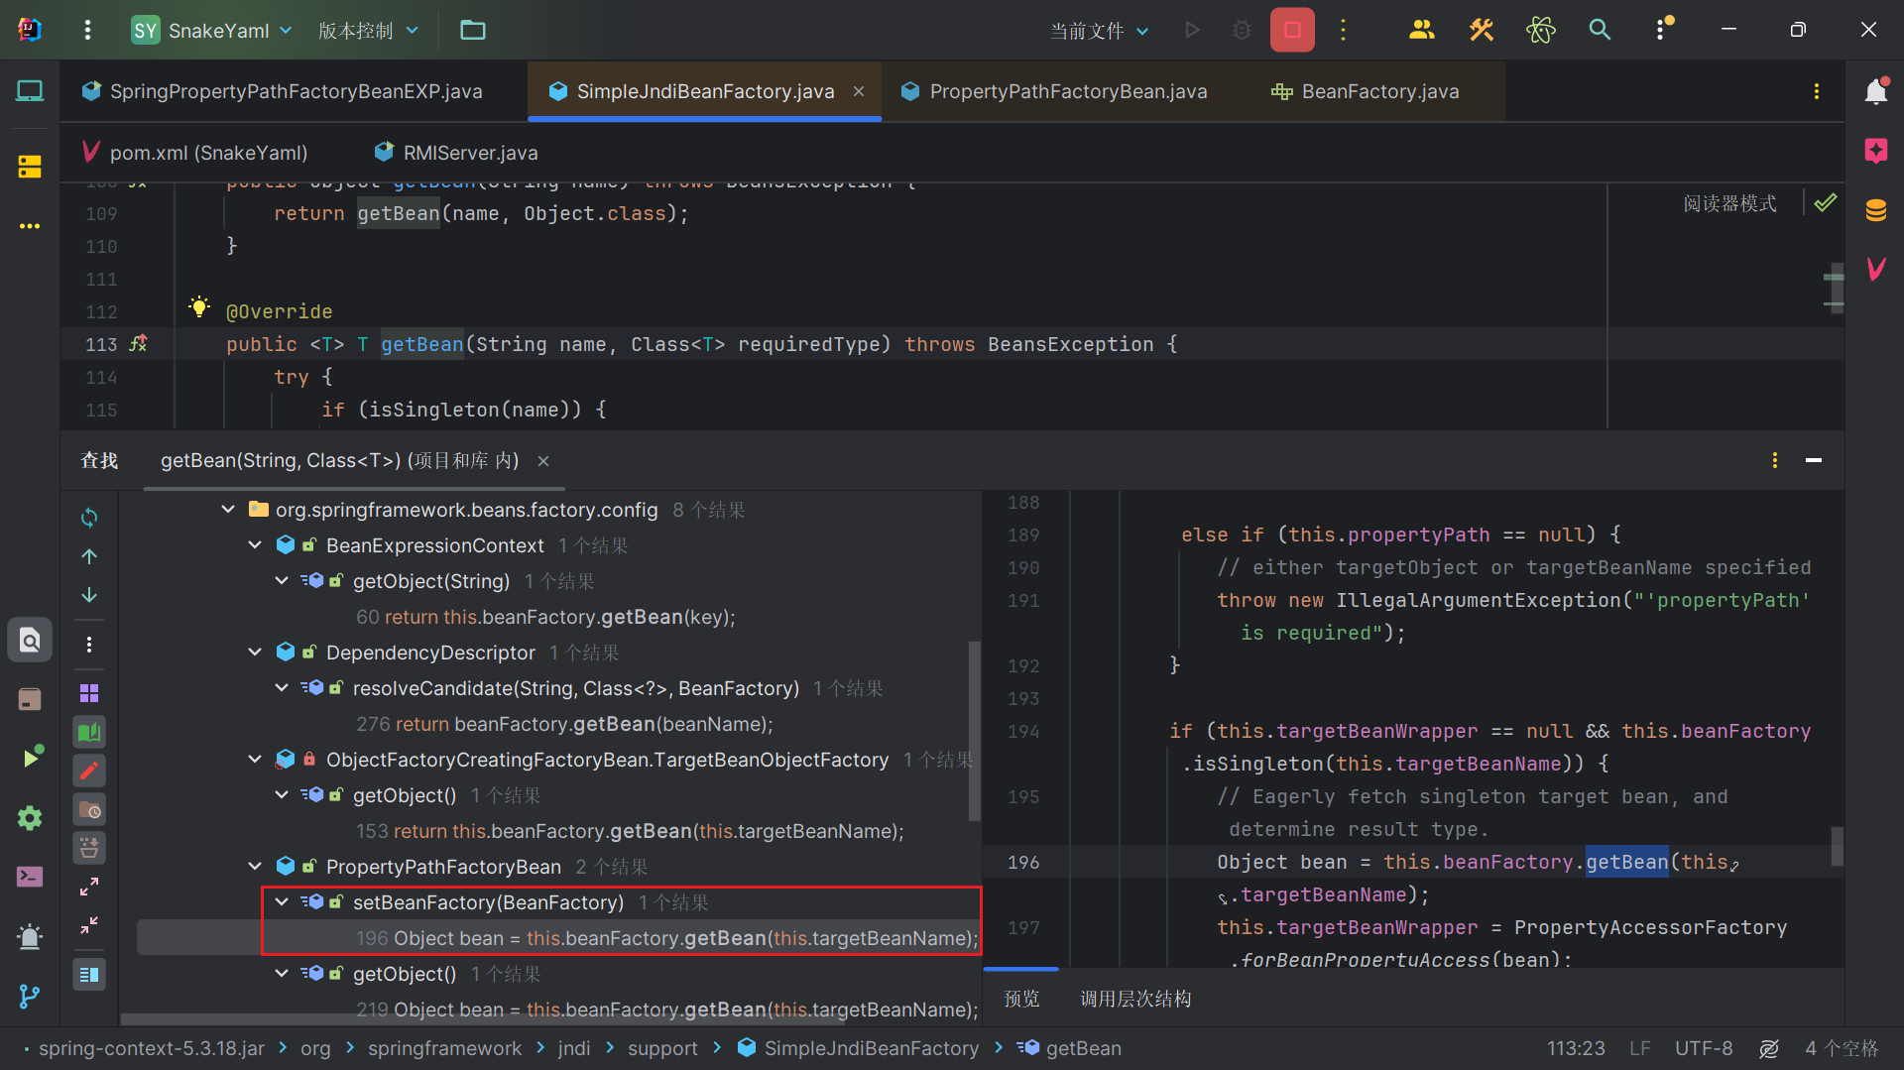Click the 113:23 caret position indicator

tap(1576, 1048)
